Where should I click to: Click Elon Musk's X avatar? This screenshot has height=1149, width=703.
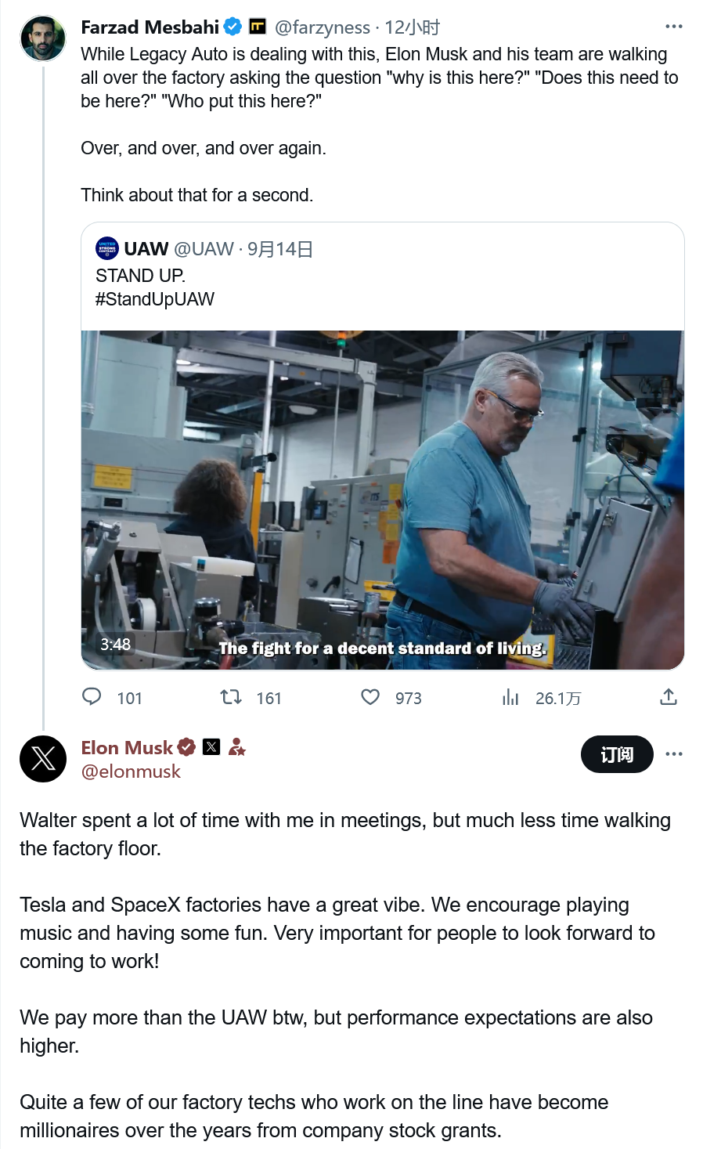tap(43, 759)
